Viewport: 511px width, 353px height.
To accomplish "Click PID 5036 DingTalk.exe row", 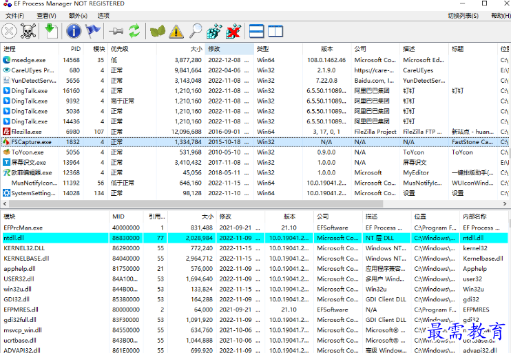I will point(254,111).
